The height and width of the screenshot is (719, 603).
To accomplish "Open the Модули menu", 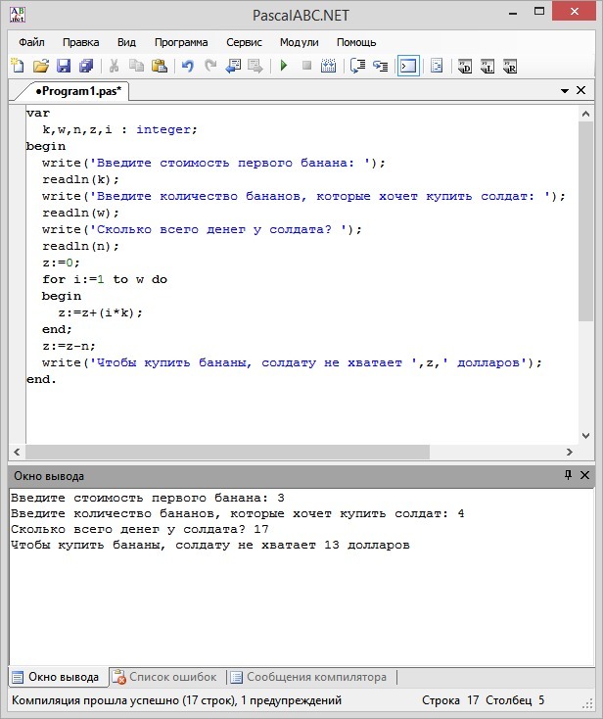I will (x=300, y=42).
